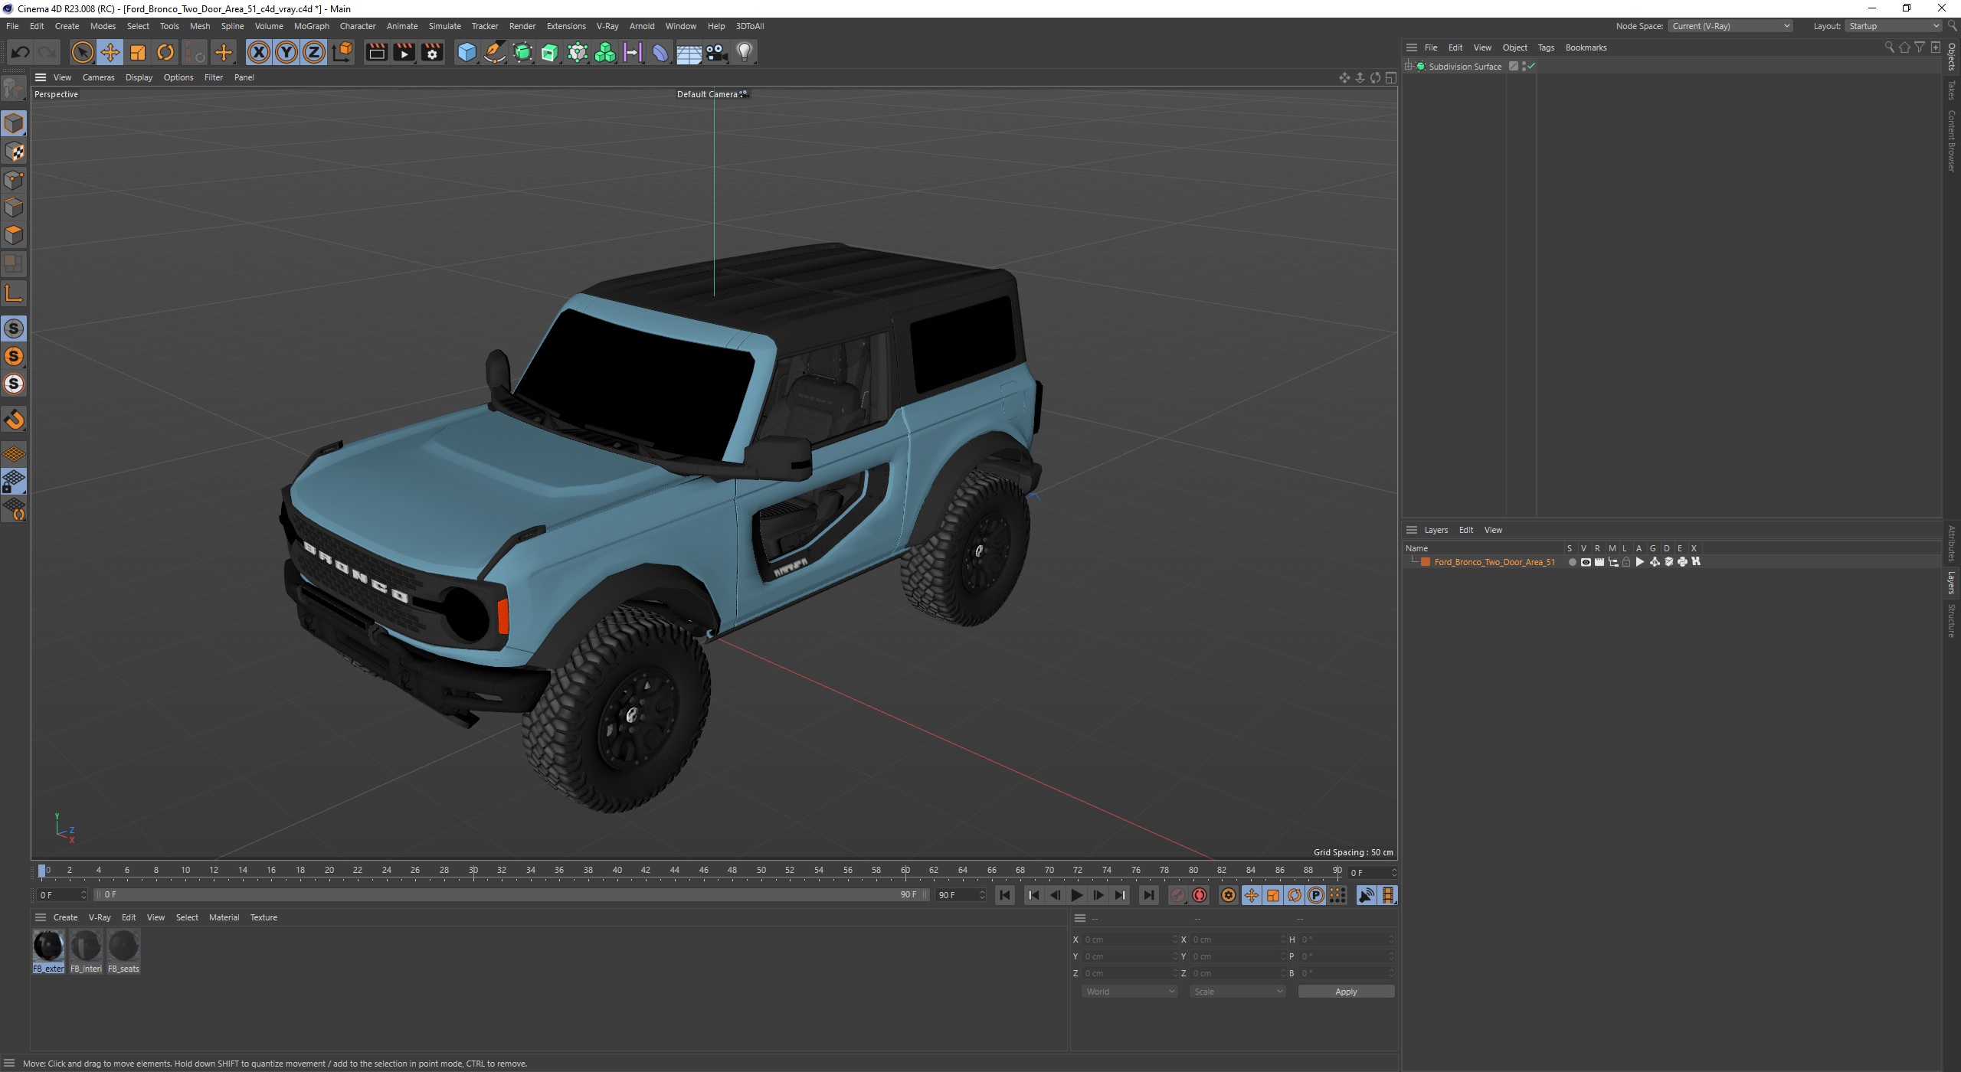Add a Cube primitive object
Screen dimensions: 1961x1072
(467, 52)
